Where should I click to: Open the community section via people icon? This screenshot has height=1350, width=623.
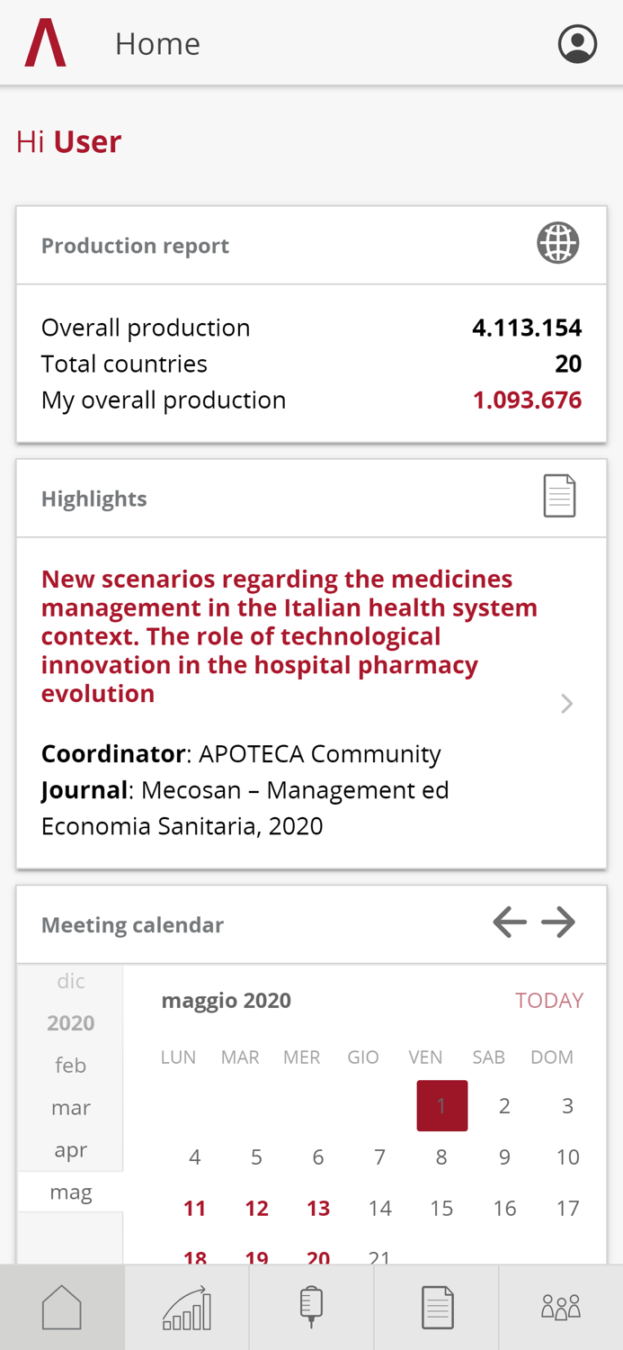(x=560, y=1307)
